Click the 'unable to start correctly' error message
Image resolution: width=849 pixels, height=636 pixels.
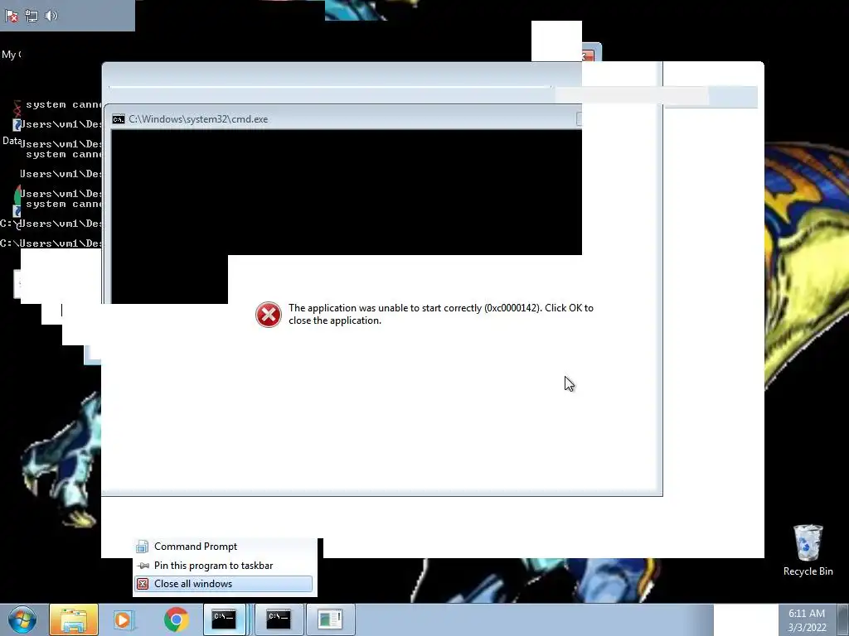coord(441,314)
